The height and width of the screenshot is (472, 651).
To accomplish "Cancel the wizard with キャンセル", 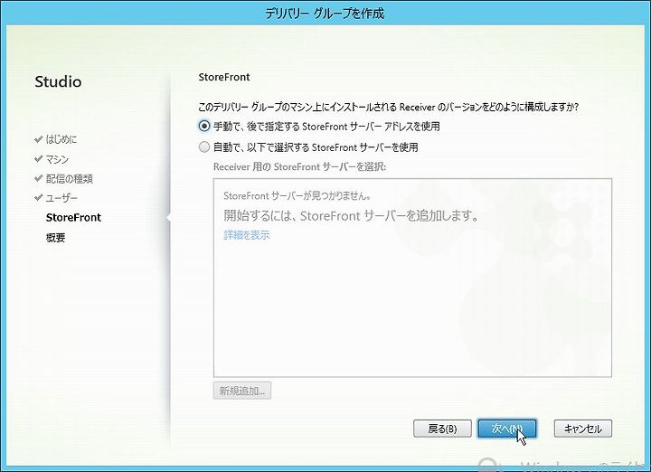I will coord(583,429).
